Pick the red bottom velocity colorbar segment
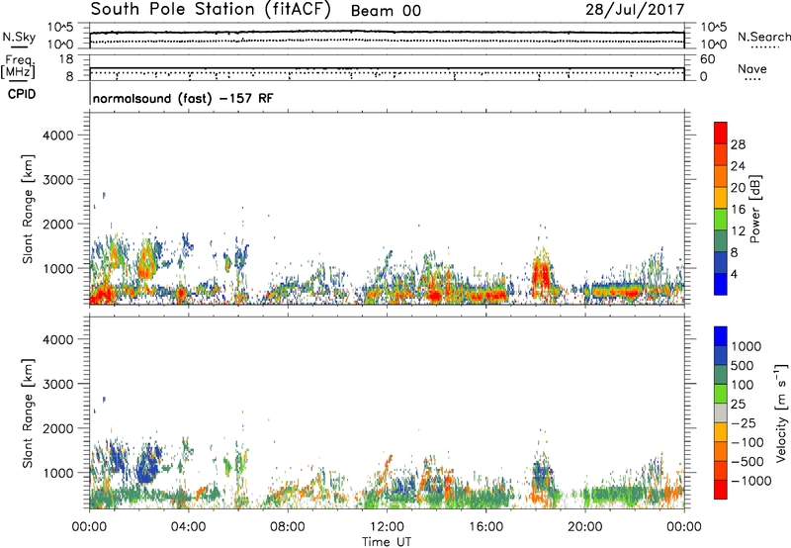791x548 pixels. click(721, 490)
